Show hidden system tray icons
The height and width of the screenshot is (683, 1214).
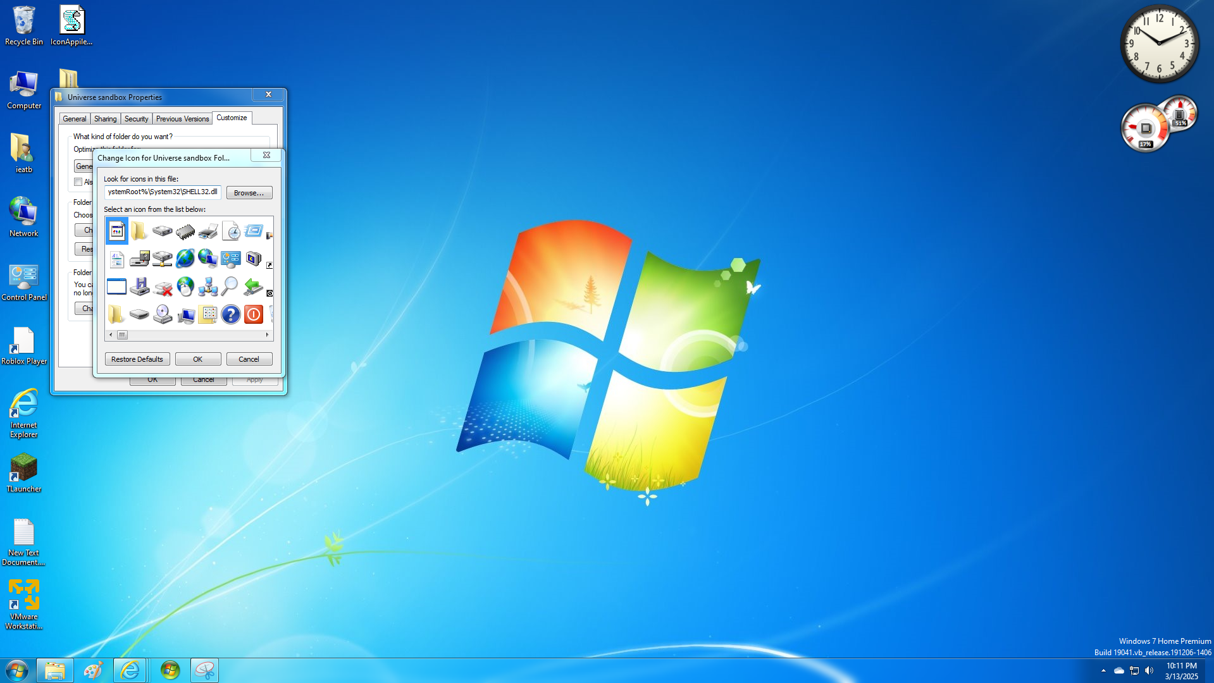1104,670
